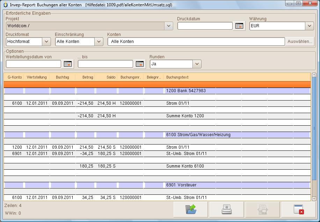320x222 pixels.
Task: Click the greyed-out printer icon button
Action: coord(262,209)
